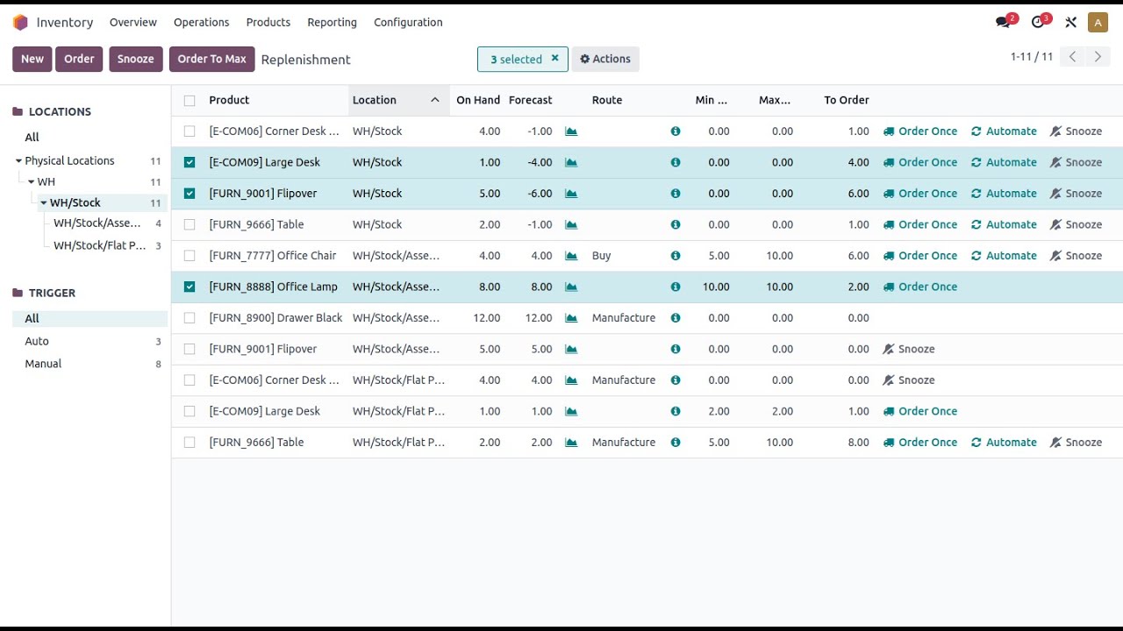Image resolution: width=1123 pixels, height=631 pixels.
Task: Open the forecast graph for Office Chair
Action: [x=571, y=256]
